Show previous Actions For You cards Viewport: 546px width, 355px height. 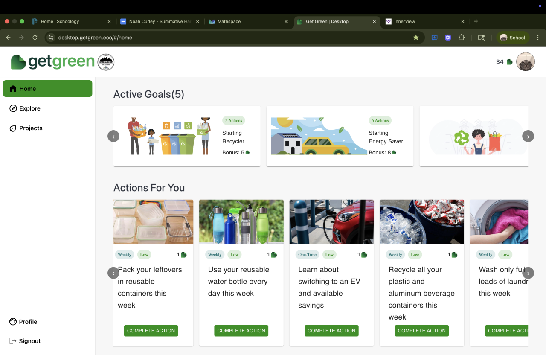click(113, 273)
